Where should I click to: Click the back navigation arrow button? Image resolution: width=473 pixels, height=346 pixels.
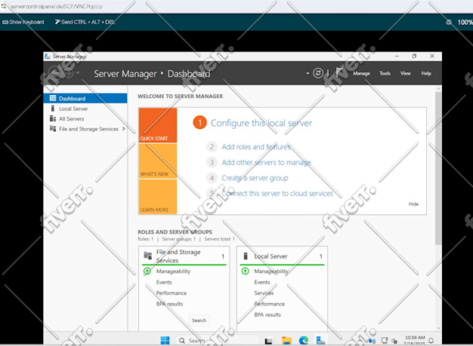(x=54, y=73)
